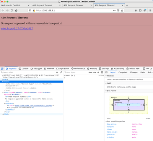Switch to the Computed sidebar tab

click(123, 72)
